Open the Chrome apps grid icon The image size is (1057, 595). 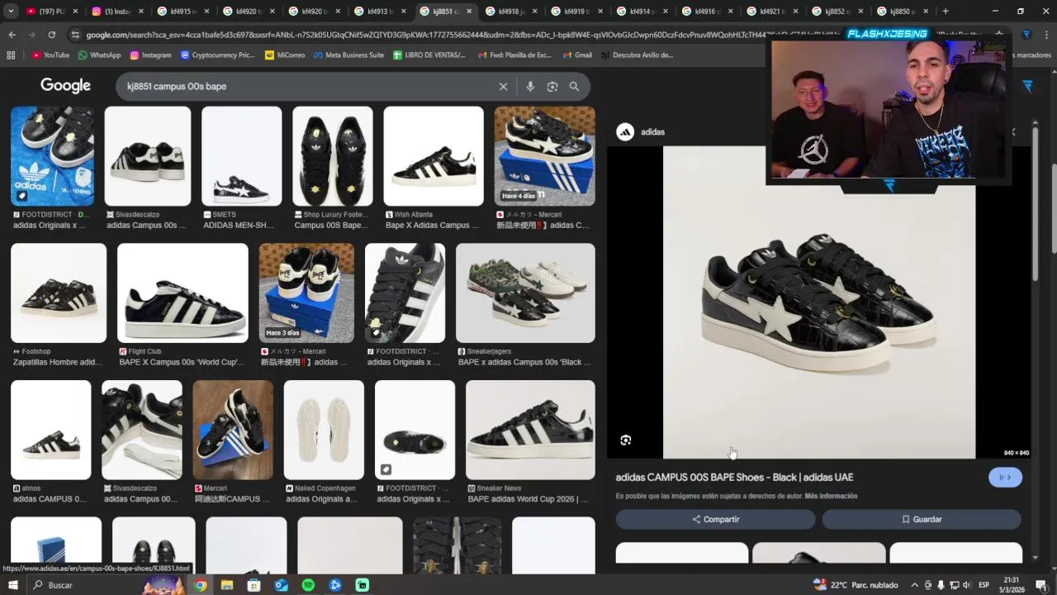(x=11, y=55)
